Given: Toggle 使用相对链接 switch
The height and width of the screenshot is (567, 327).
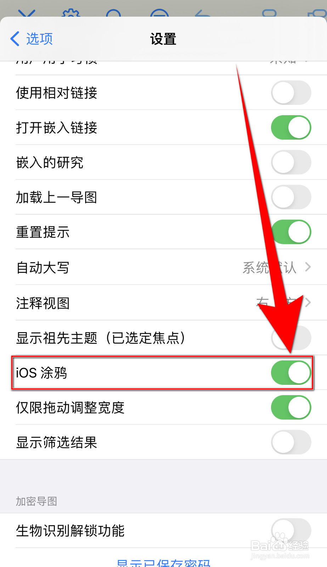Looking at the screenshot, I should (x=291, y=93).
